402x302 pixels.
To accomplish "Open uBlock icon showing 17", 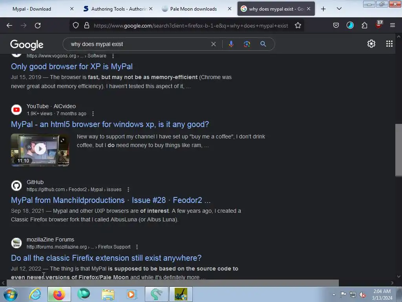I will click(x=379, y=25).
